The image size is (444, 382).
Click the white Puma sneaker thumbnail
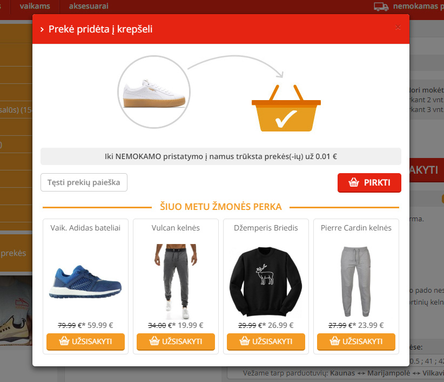pos(154,92)
